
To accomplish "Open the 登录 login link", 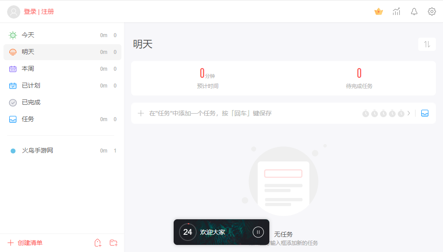I will click(x=30, y=11).
